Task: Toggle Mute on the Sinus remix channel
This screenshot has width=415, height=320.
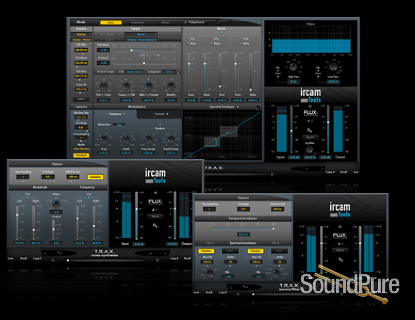Action: (x=188, y=44)
